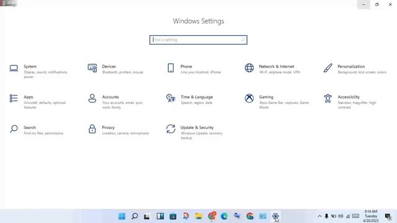The image size is (397, 223).
Task: Click the magnifier icon in search box
Action: [243, 40]
